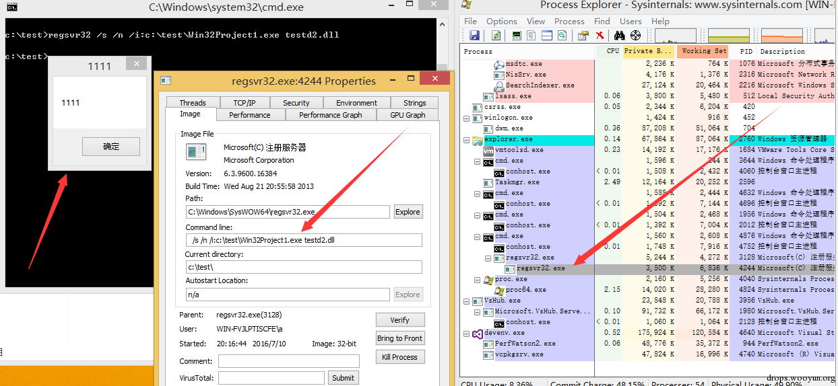Click the Properties dialog title bar icon
838x386 pixels.
(x=166, y=81)
